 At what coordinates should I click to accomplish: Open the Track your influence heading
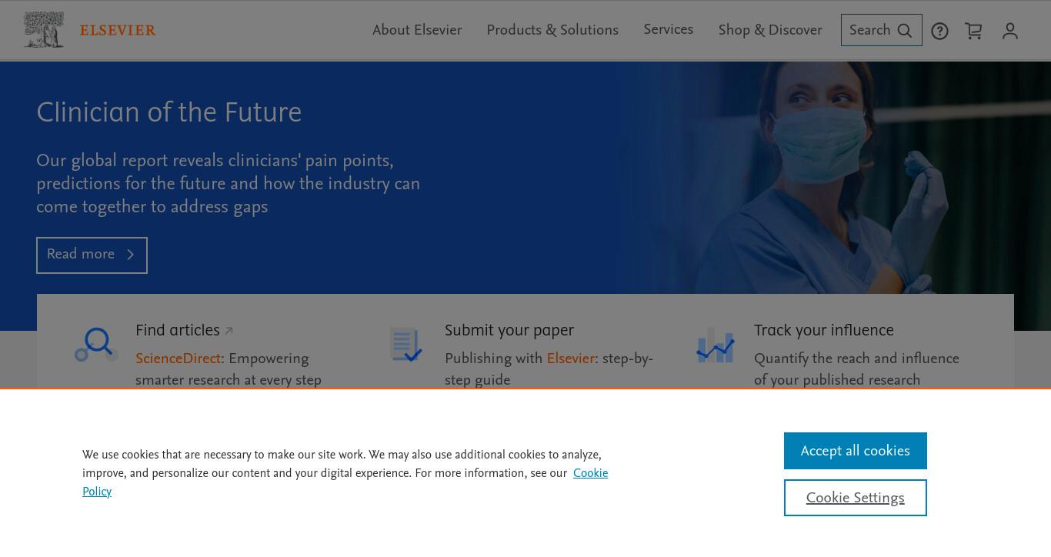click(x=824, y=330)
